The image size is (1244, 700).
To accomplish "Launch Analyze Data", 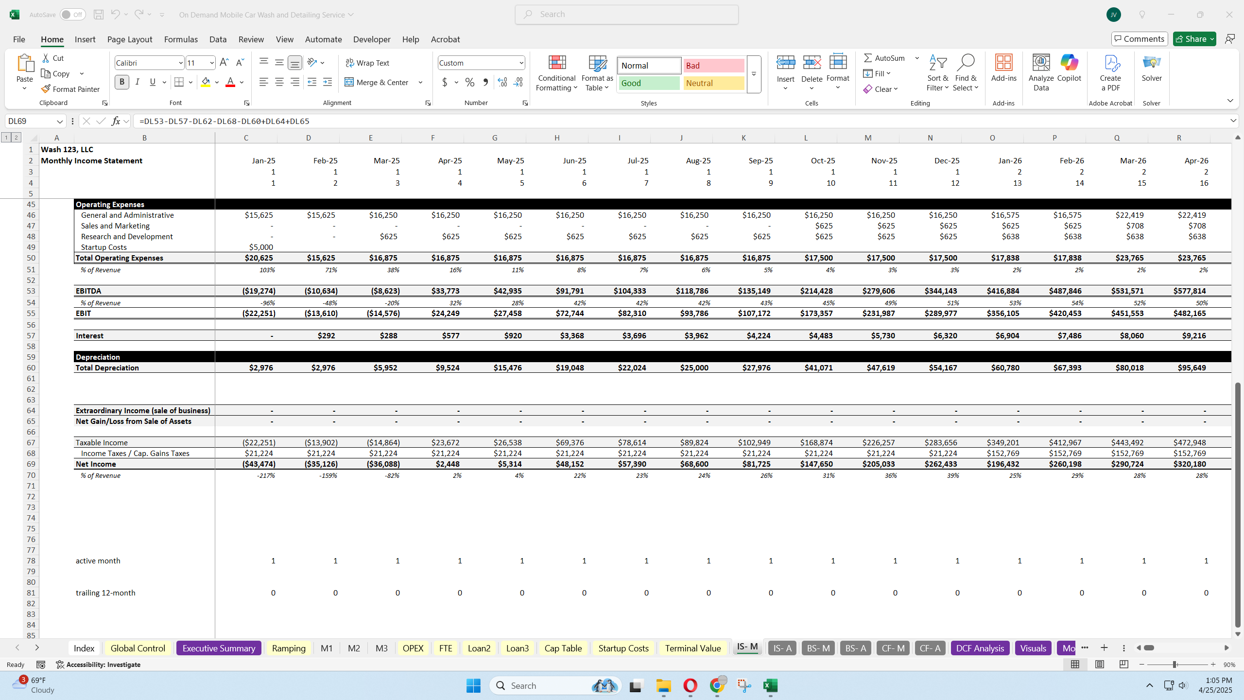I will (x=1040, y=73).
